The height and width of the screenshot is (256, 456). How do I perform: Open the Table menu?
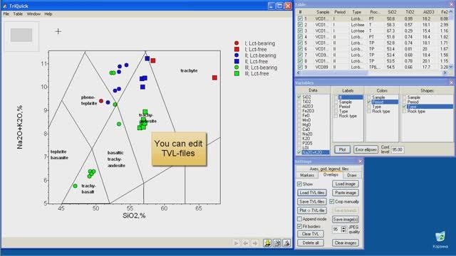18,14
